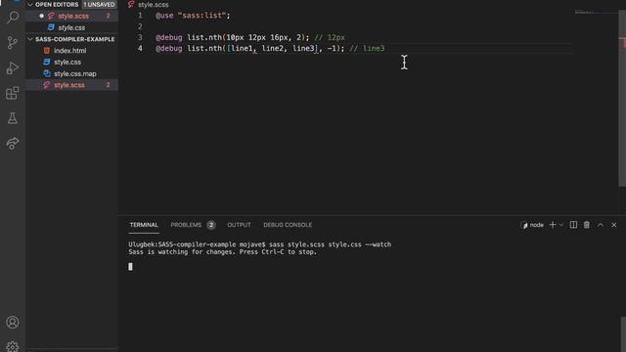The width and height of the screenshot is (626, 352).
Task: Collapse the SASS-COMPILER-EXAMPLE folder
Action: [x=30, y=39]
